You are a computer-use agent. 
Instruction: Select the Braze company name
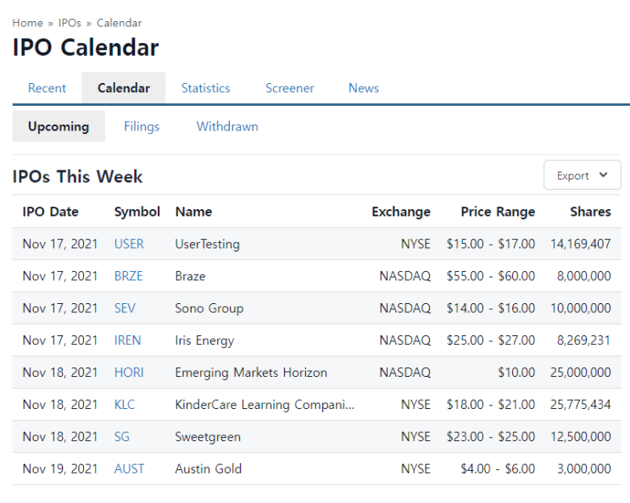[x=191, y=276]
